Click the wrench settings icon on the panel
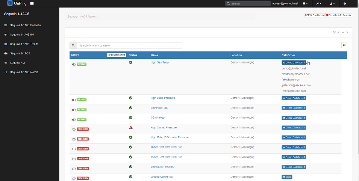This screenshot has width=359, height=181. pyautogui.click(x=339, y=33)
